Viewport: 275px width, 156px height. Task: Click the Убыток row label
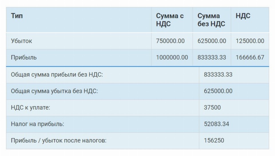(x=21, y=41)
